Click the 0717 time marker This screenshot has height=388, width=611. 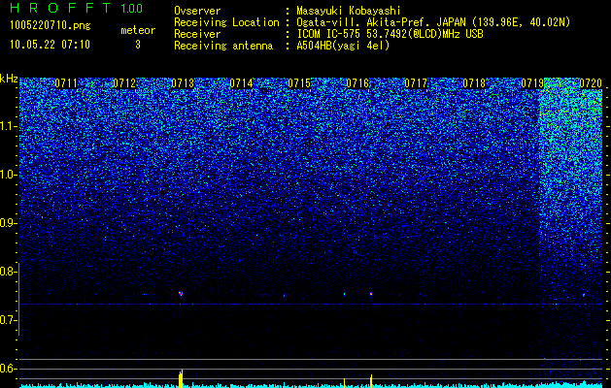(x=416, y=83)
